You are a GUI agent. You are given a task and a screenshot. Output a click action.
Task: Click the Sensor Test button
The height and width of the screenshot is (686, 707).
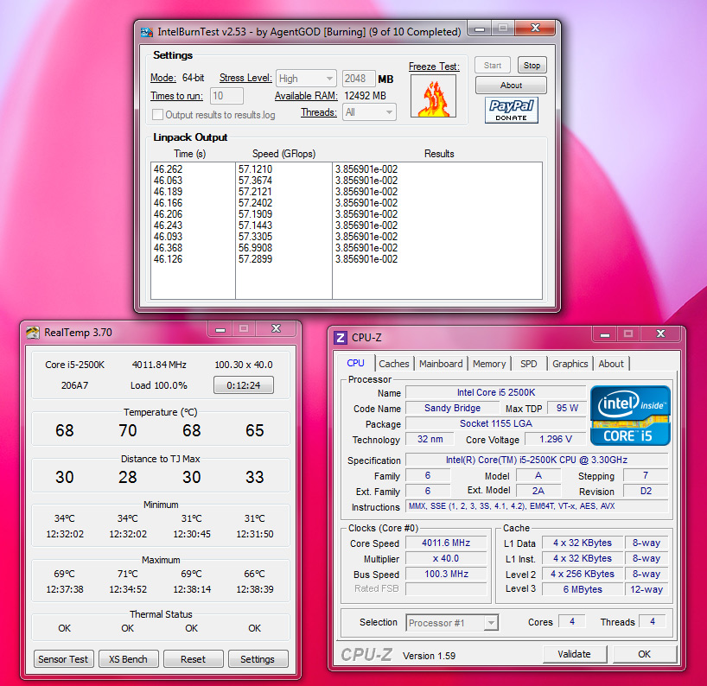[x=63, y=659]
